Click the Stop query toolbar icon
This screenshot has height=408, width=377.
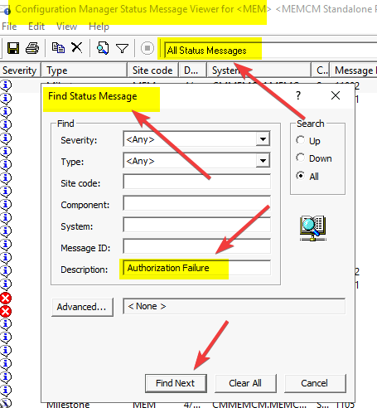click(147, 48)
